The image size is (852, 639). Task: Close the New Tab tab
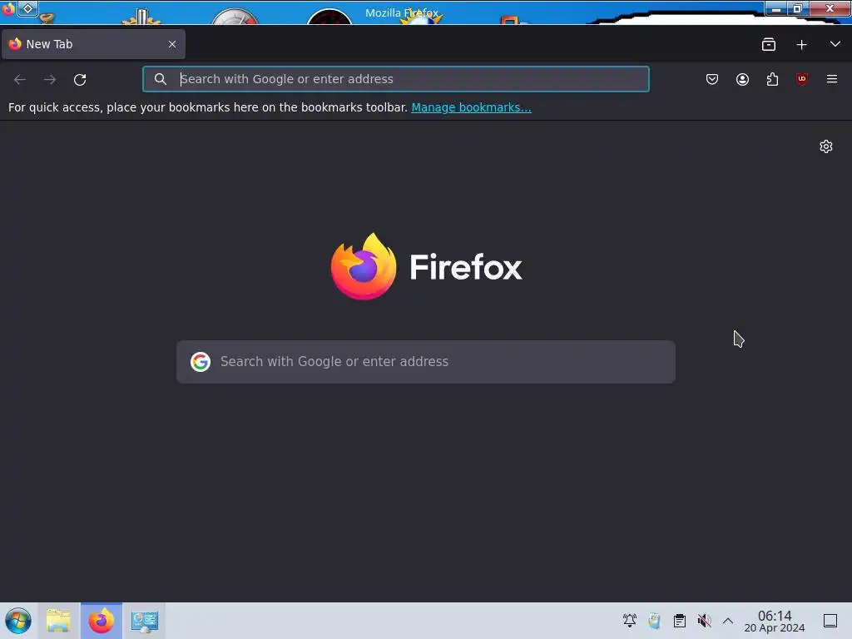[172, 44]
